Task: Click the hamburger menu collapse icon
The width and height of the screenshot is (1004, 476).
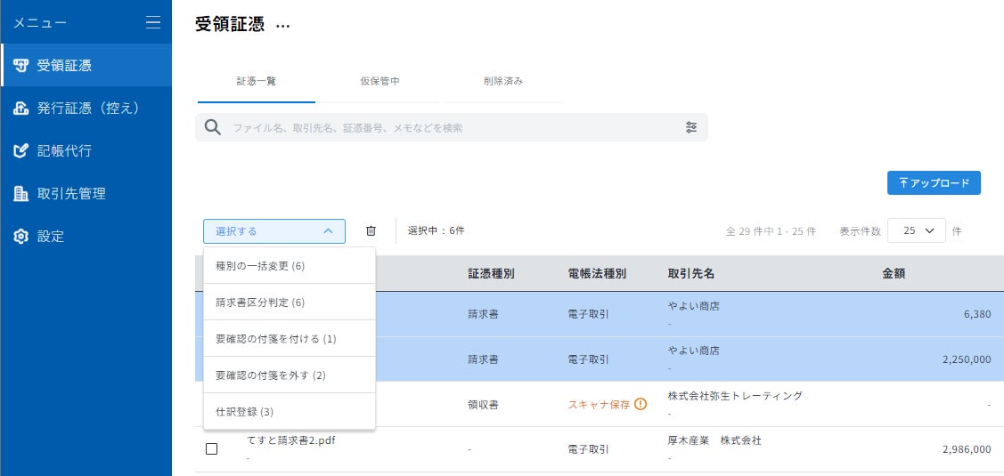Action: click(x=153, y=22)
